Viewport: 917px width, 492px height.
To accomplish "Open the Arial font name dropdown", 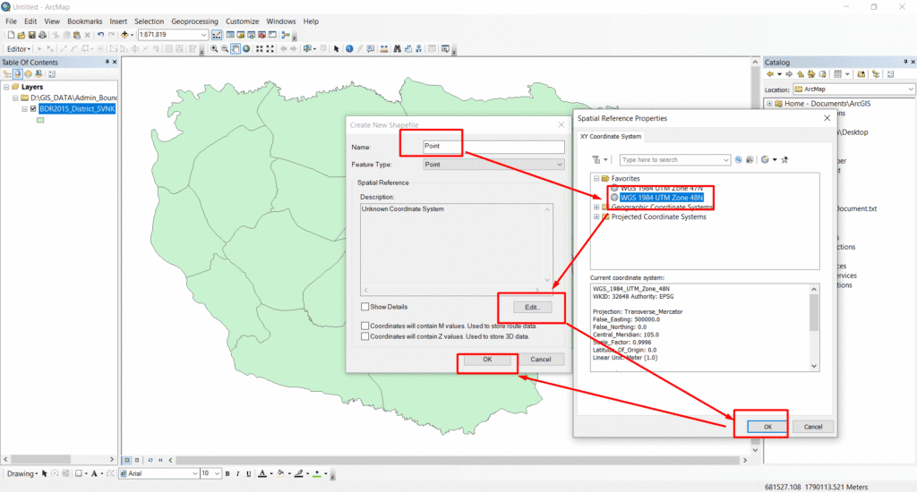I will [194, 474].
